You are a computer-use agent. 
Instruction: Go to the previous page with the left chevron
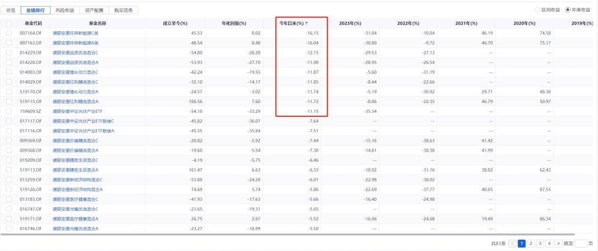pos(513,243)
